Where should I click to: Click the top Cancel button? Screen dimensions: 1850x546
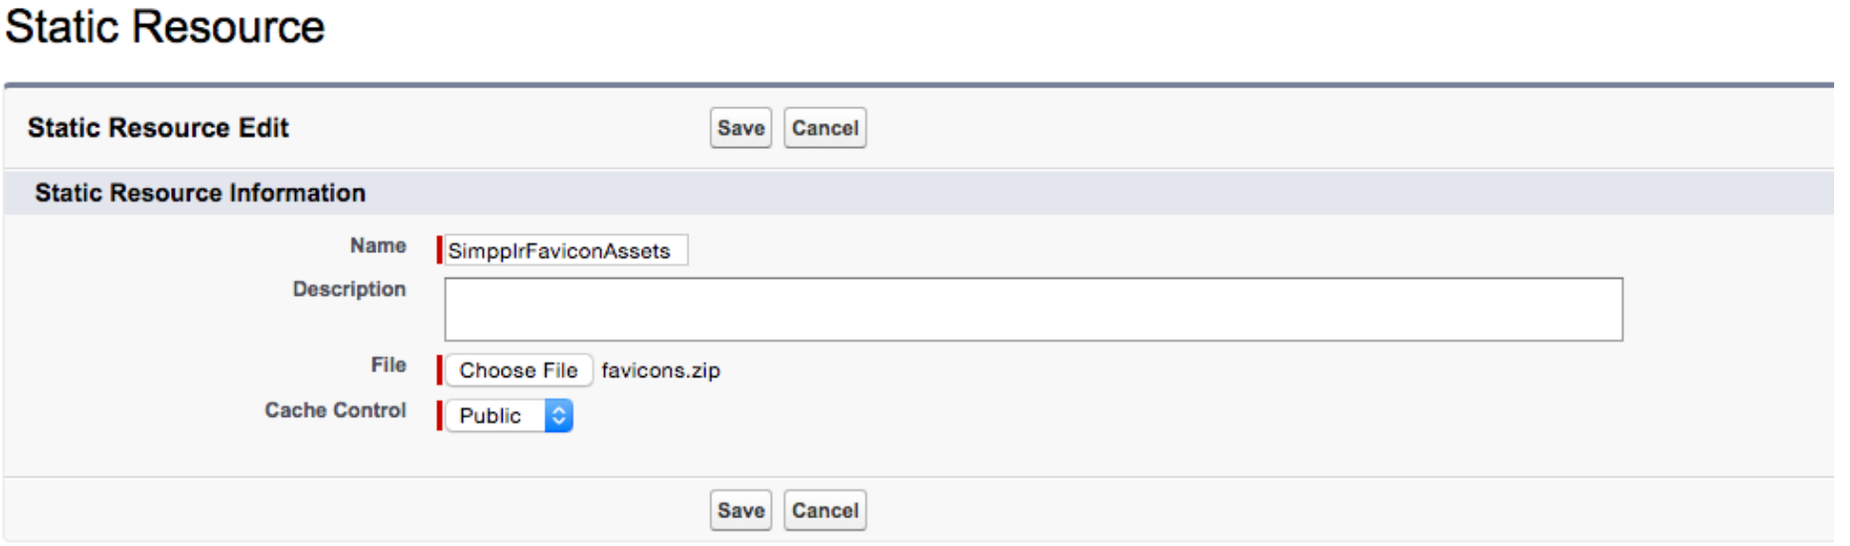pos(825,128)
